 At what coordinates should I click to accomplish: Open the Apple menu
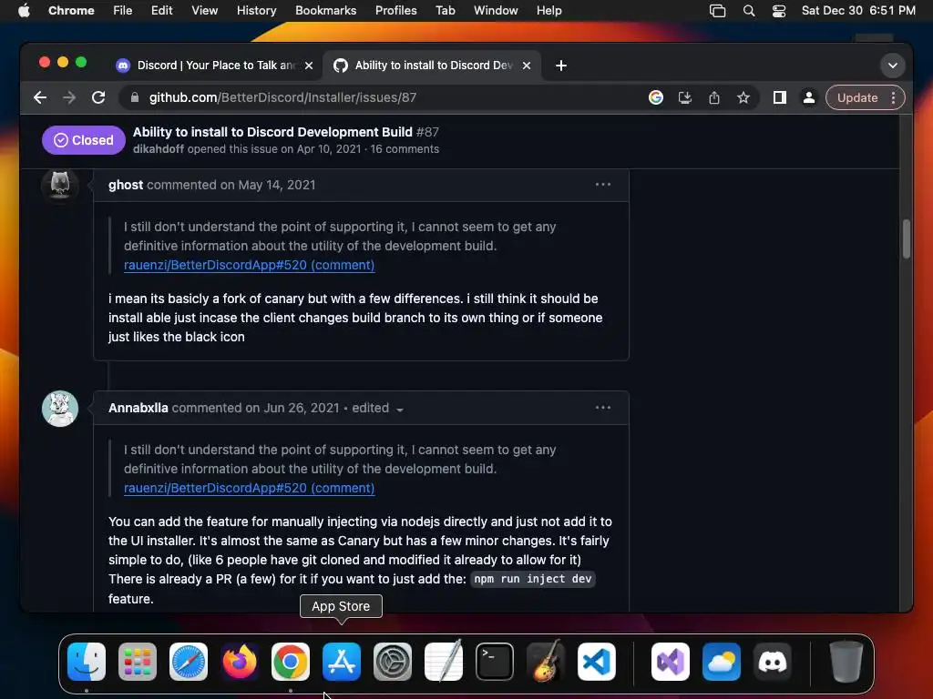[x=24, y=11]
